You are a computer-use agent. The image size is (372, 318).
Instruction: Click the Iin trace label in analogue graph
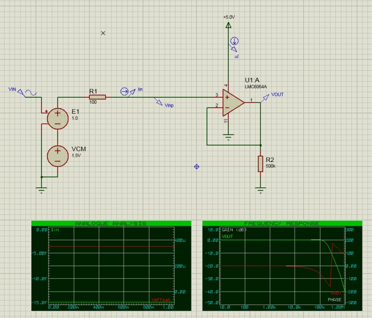pos(55,230)
